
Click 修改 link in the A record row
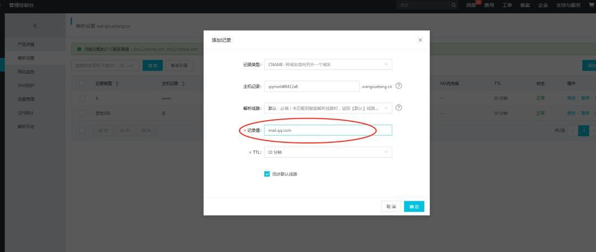[x=571, y=98]
